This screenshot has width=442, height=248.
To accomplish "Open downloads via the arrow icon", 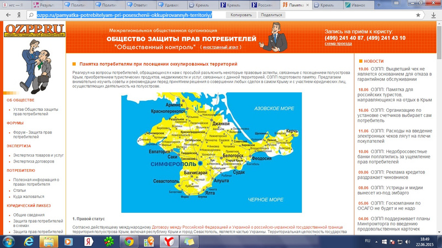I will pyautogui.click(x=434, y=15).
